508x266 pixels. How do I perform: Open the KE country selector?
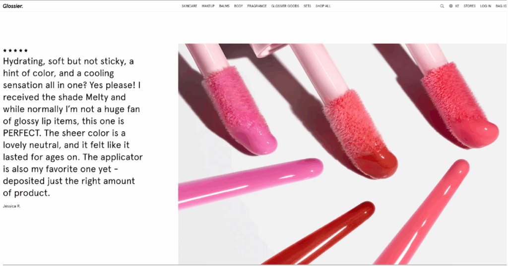tap(457, 6)
